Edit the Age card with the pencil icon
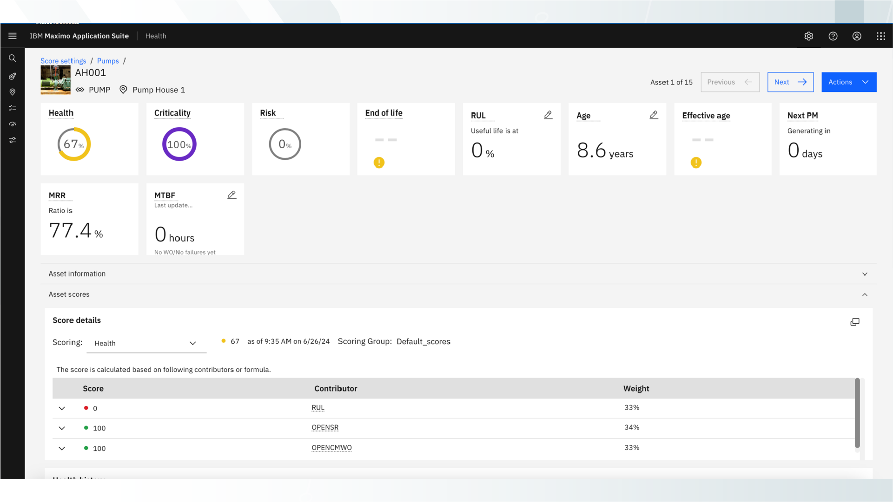The width and height of the screenshot is (893, 502). (x=654, y=115)
